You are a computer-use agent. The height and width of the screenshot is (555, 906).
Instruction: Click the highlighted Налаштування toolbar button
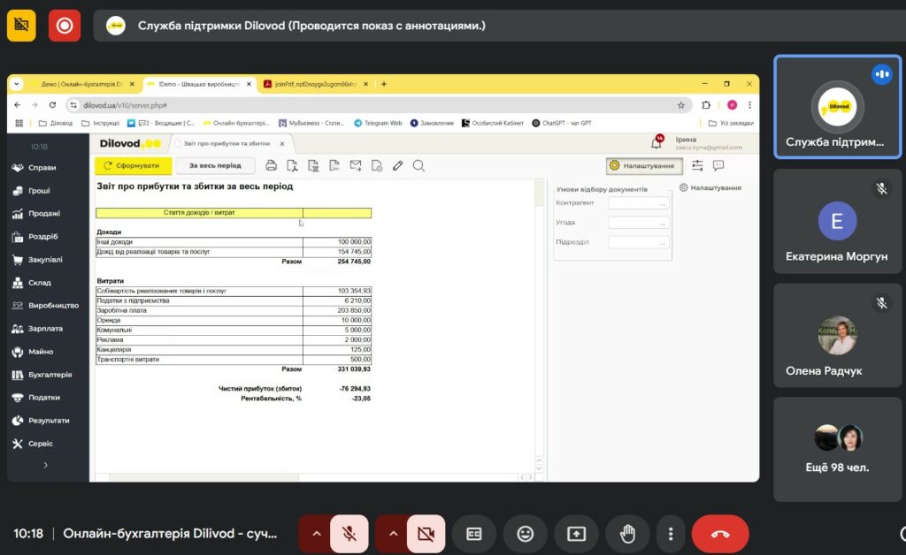(x=644, y=165)
